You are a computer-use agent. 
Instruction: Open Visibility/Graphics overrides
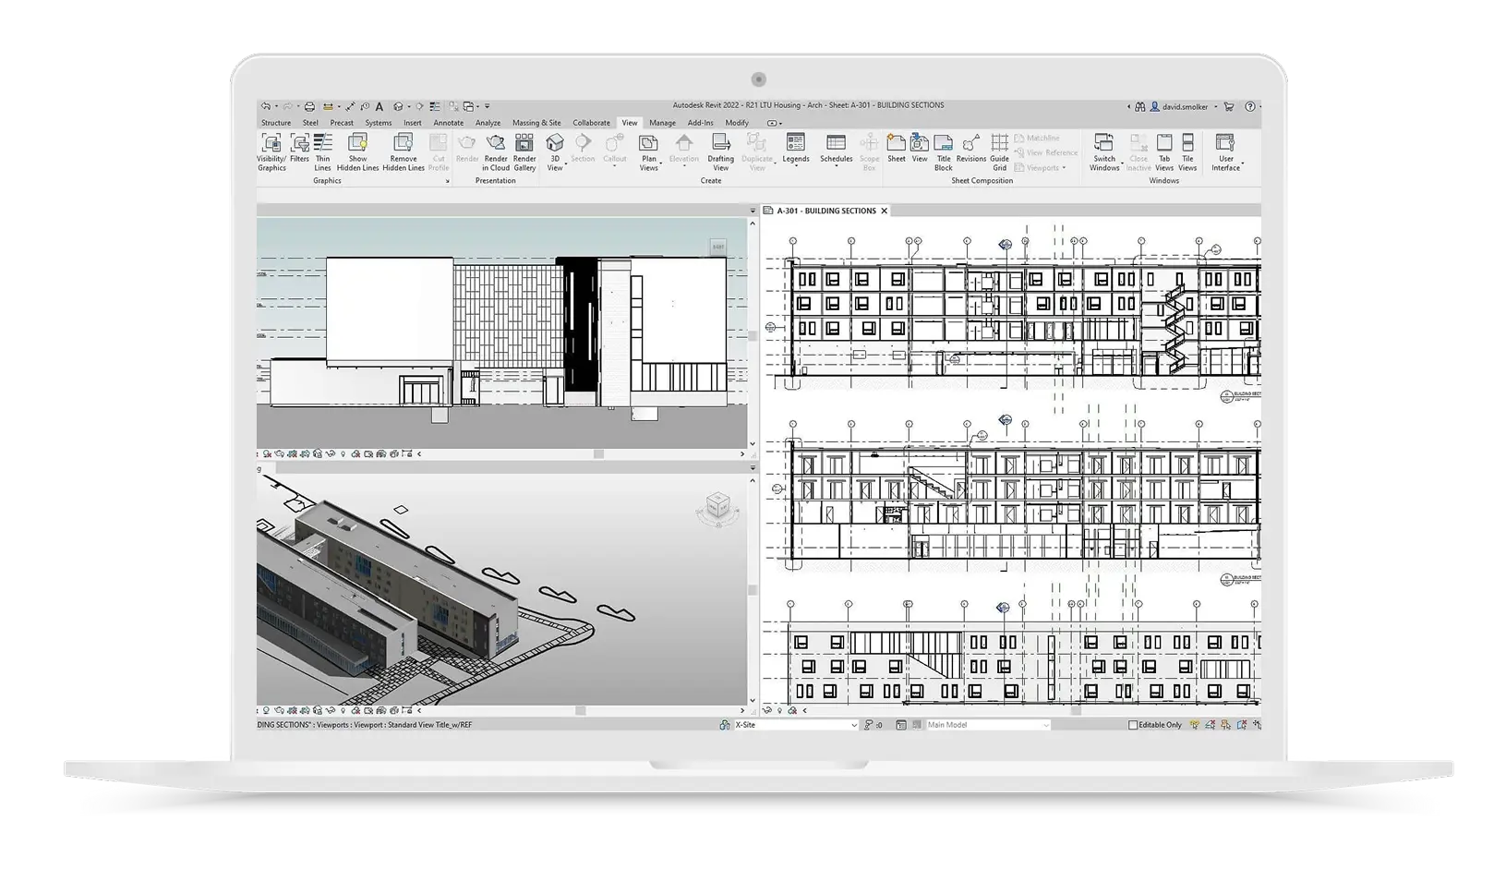coord(271,152)
